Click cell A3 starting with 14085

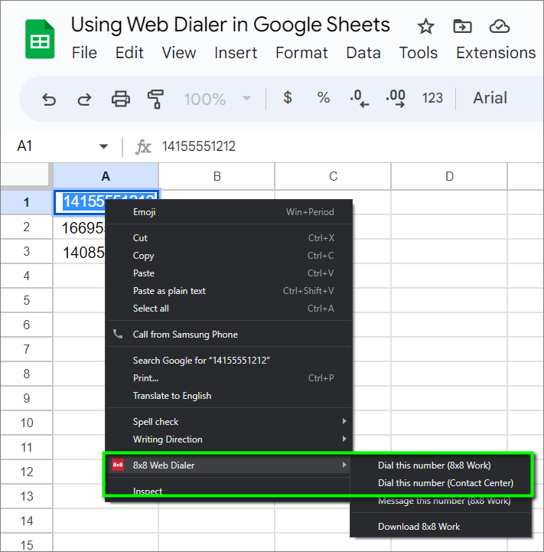point(80,252)
